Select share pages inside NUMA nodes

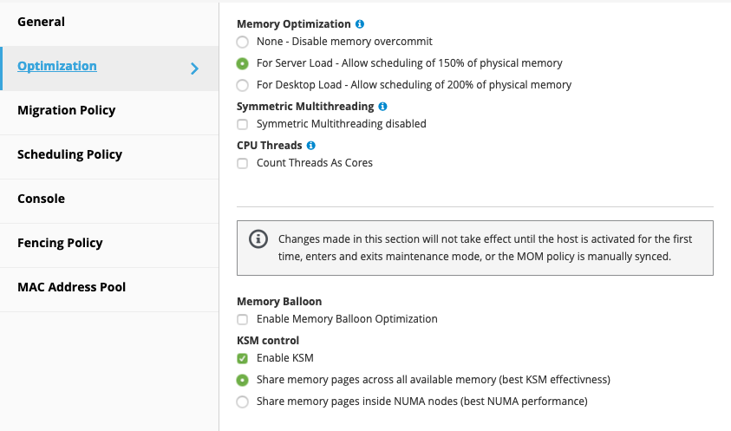tap(243, 402)
